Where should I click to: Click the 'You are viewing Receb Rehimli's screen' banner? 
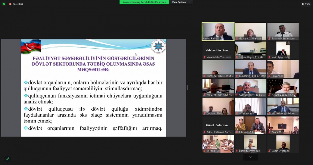click(x=144, y=2)
